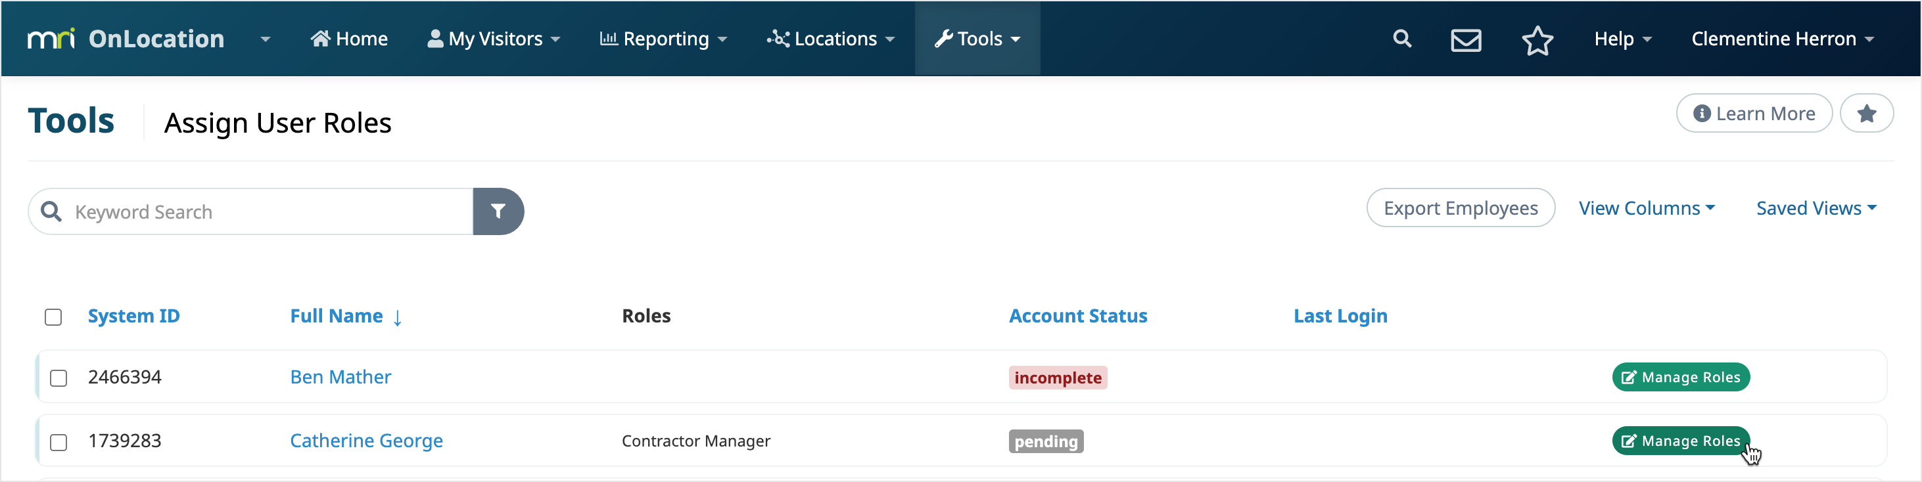Image resolution: width=1922 pixels, height=482 pixels.
Task: Go to Home in the nav bar
Action: click(349, 39)
